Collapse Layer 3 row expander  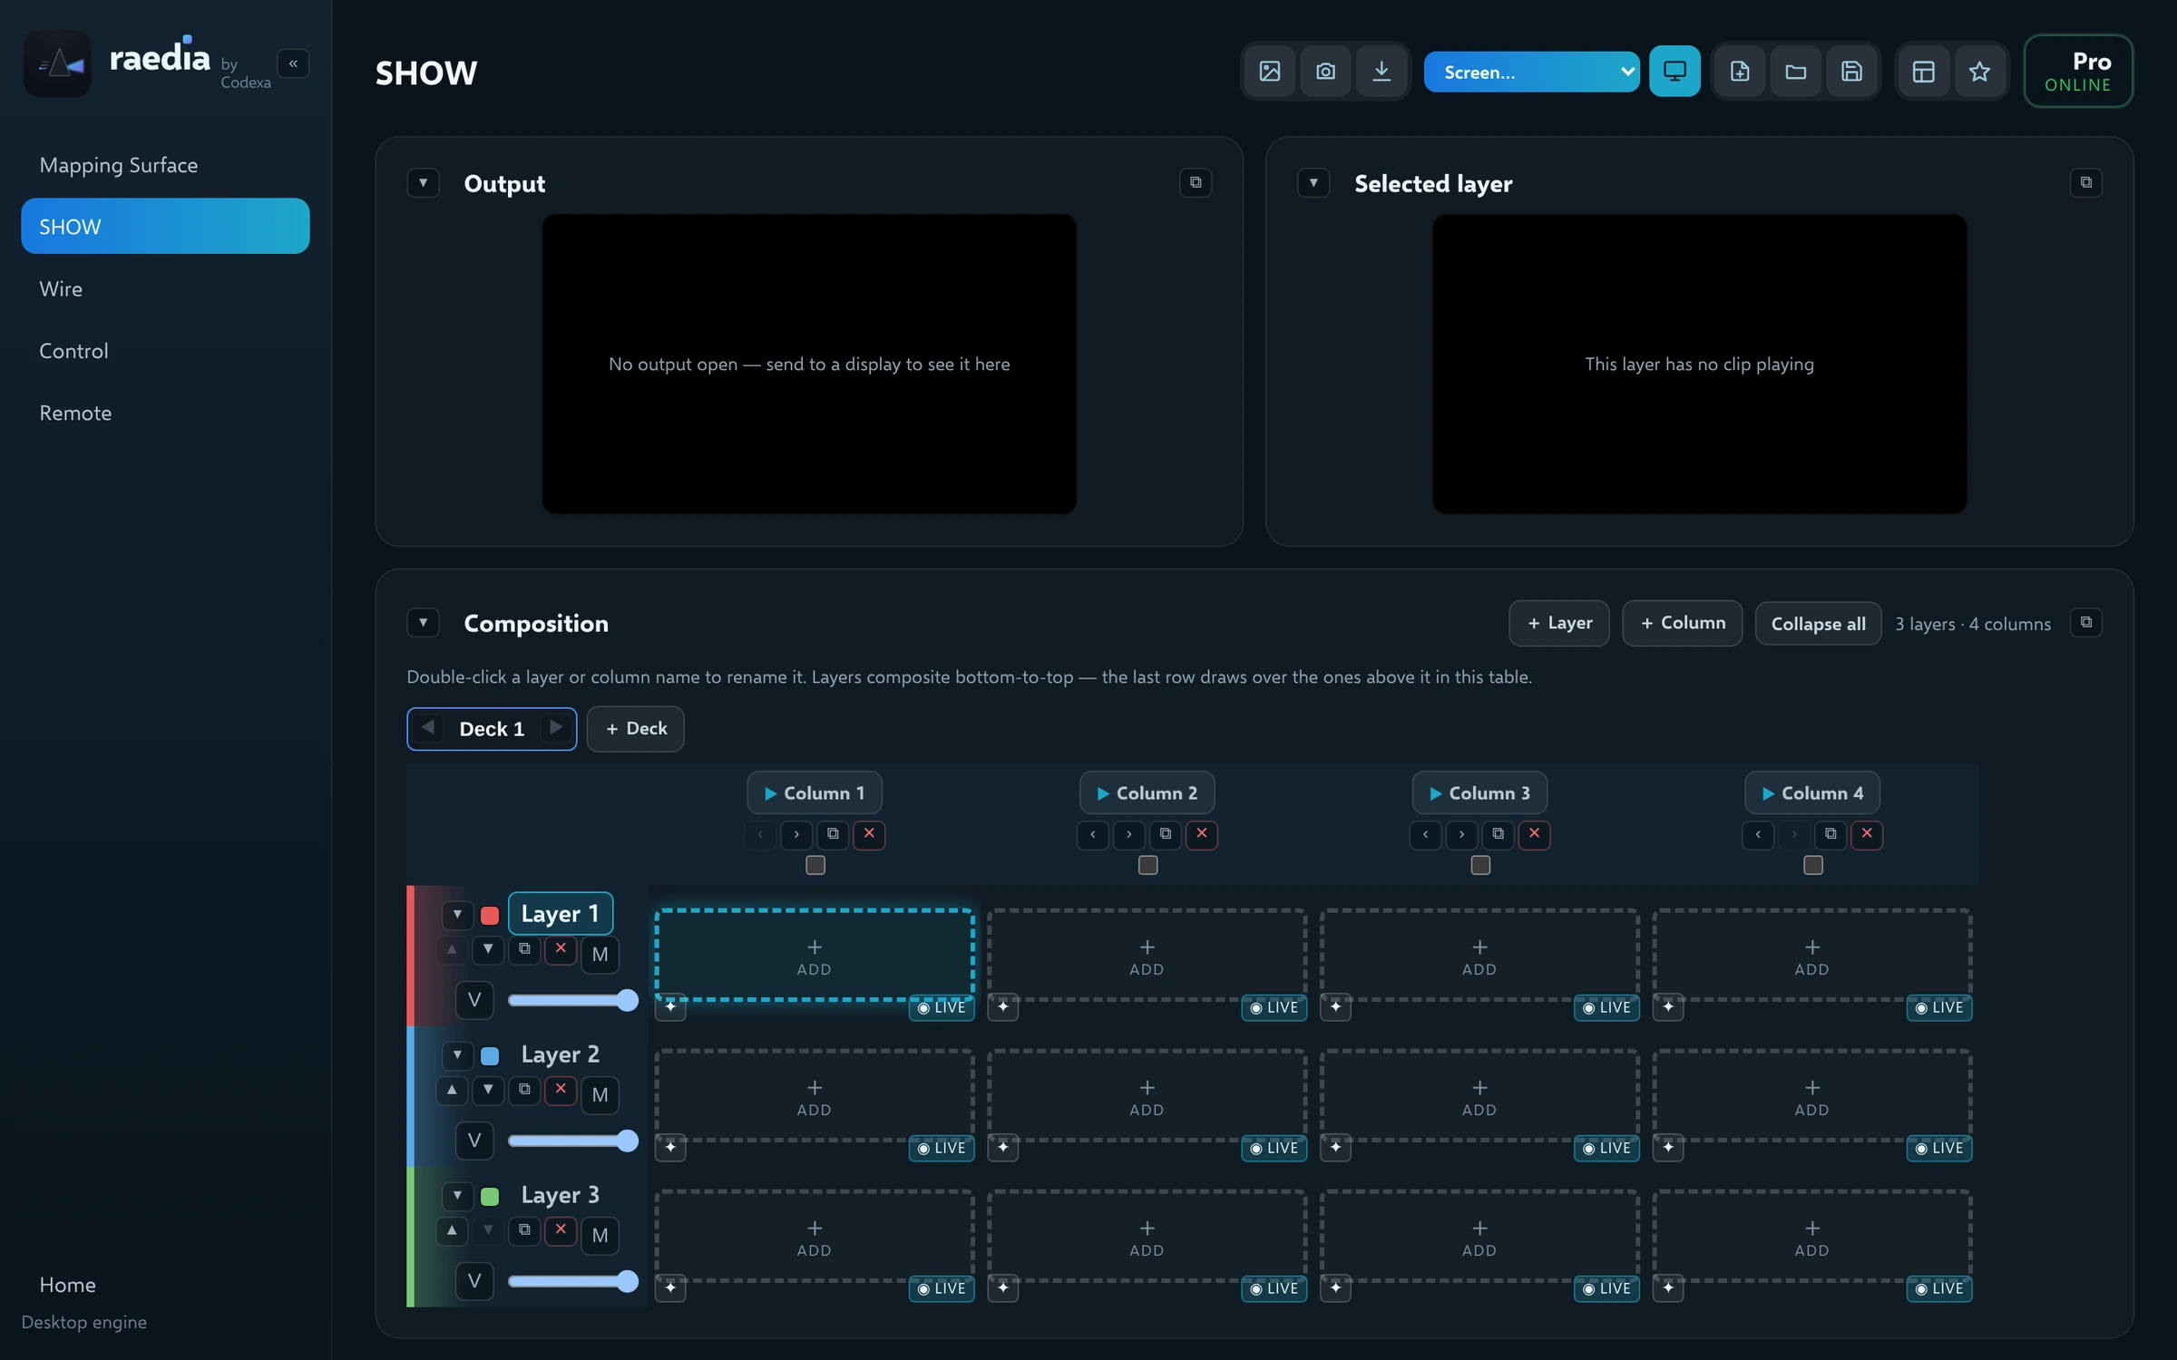(x=457, y=1195)
